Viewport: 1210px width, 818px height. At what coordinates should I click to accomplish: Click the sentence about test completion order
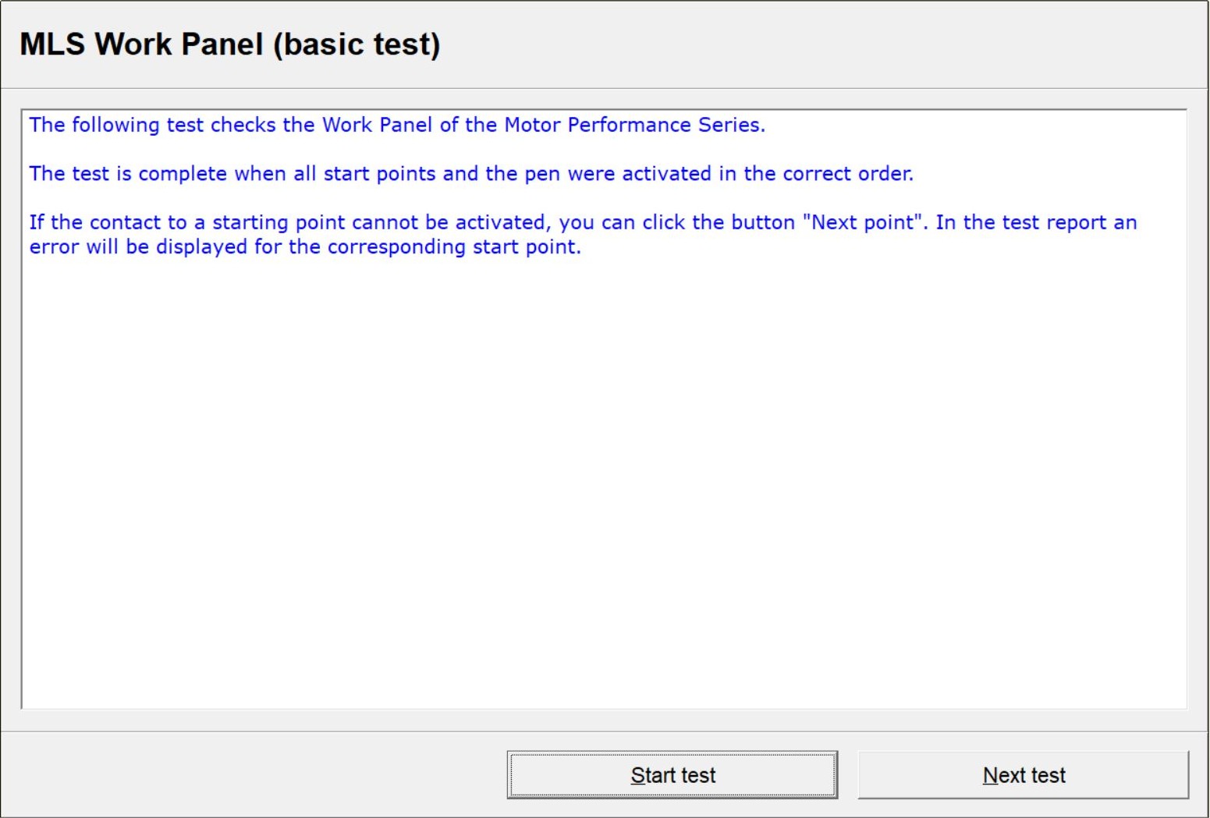coord(470,173)
